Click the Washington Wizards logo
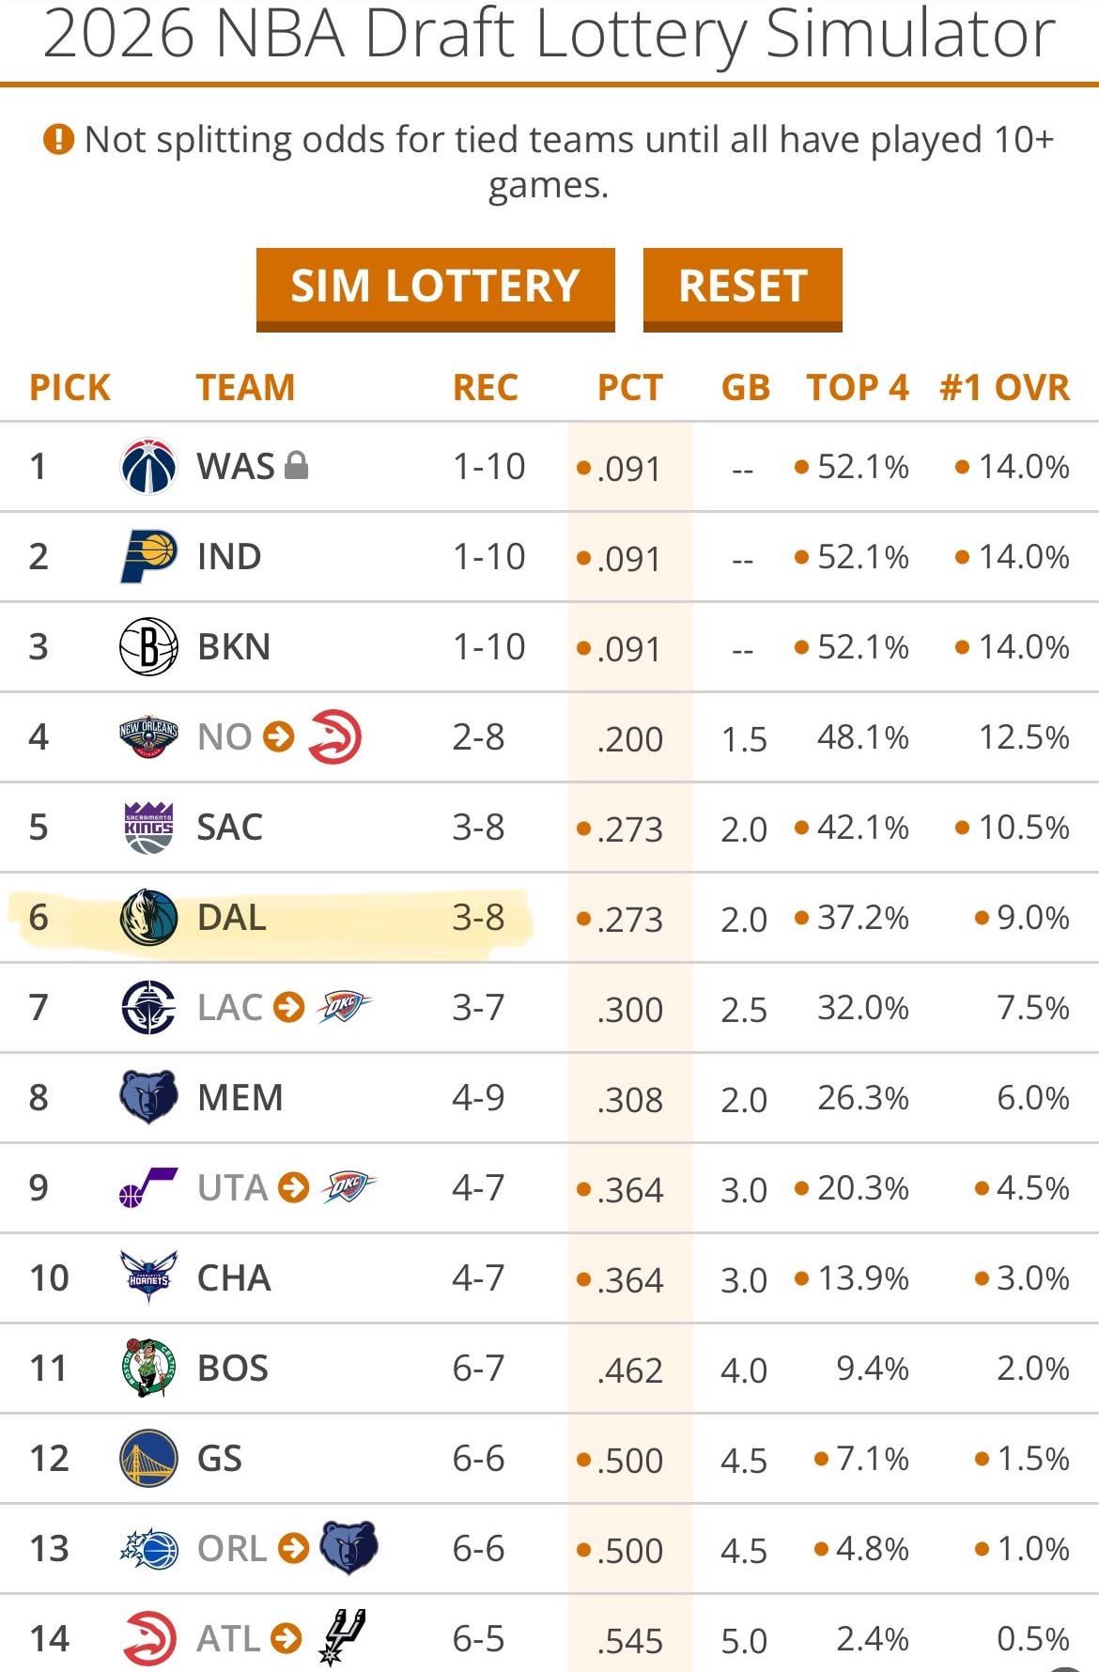Screen dimensions: 1099x1672 (x=148, y=466)
